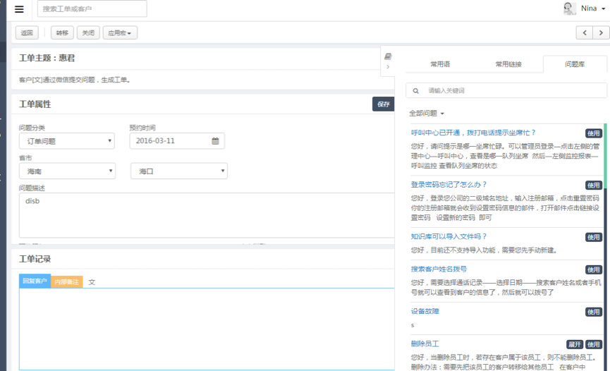Click the 关闭 button

coord(88,33)
